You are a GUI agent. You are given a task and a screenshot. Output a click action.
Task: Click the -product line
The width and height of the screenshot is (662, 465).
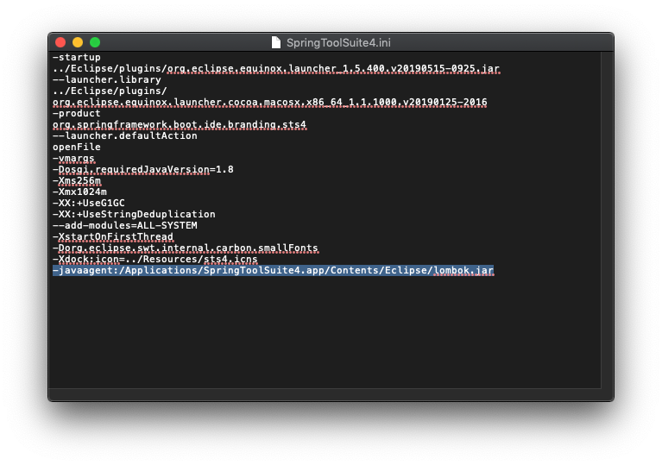click(77, 114)
